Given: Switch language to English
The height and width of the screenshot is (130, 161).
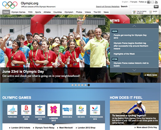Looking at the screenshot, I should tap(125, 2).
